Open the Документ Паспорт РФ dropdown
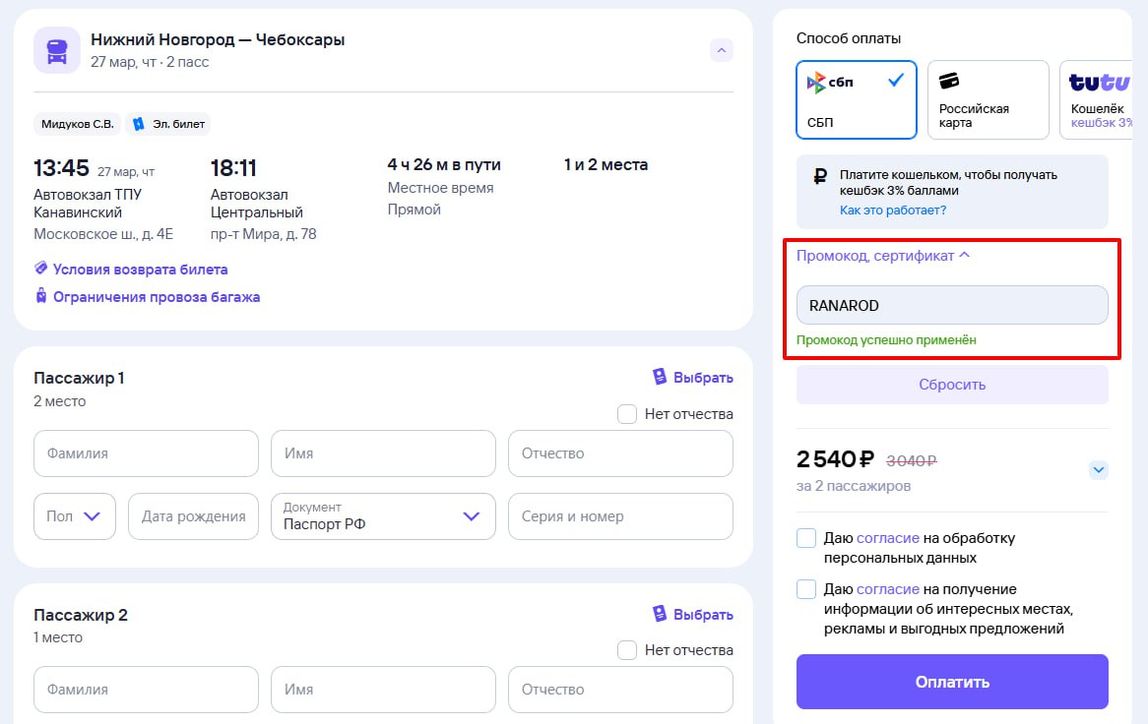 pyautogui.click(x=383, y=516)
